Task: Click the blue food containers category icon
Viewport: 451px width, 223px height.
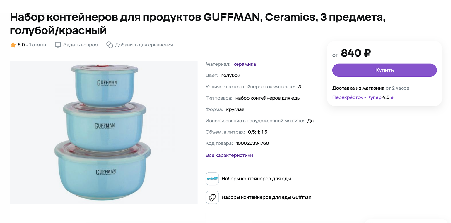Action: [x=212, y=178]
